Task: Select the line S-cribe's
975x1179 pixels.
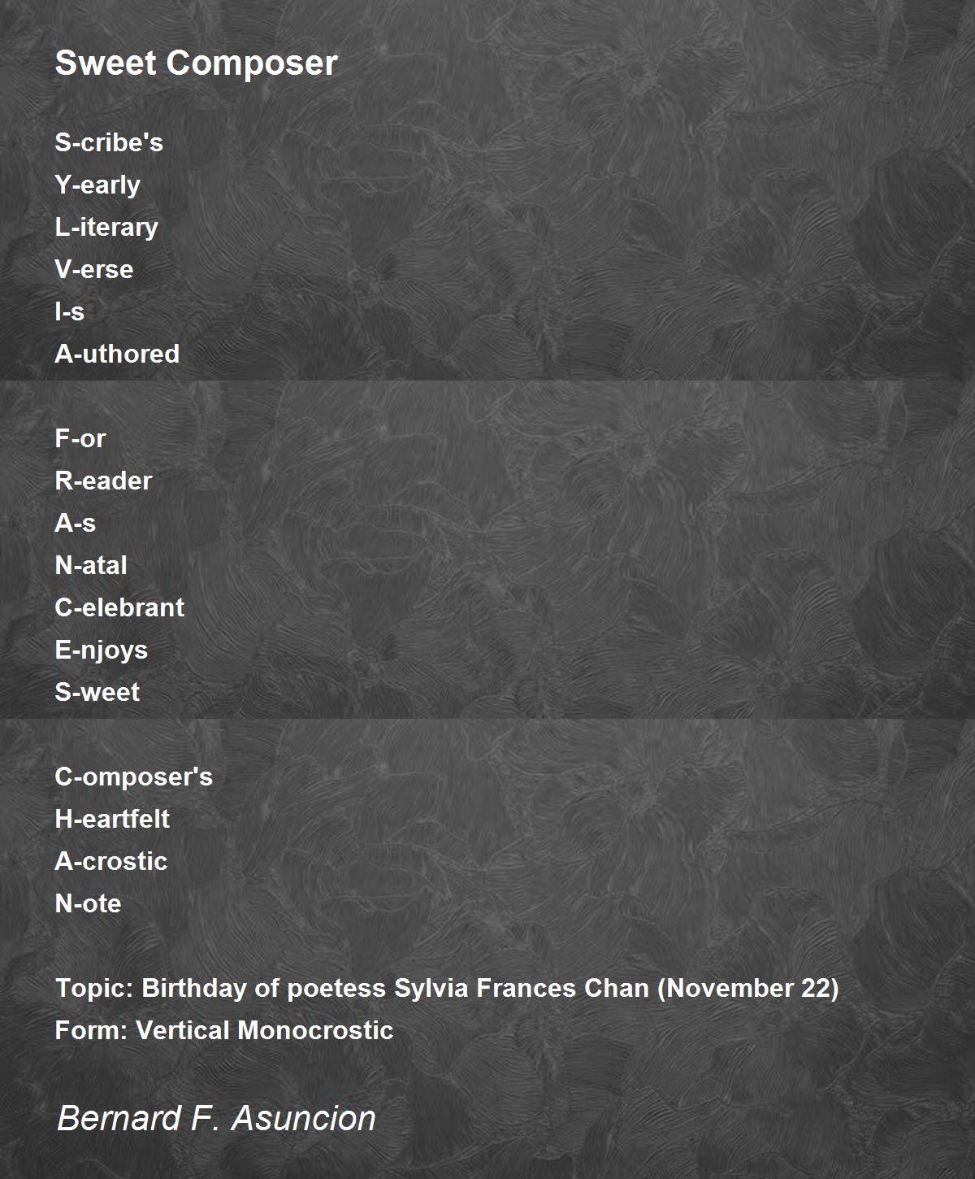Action: [109, 142]
